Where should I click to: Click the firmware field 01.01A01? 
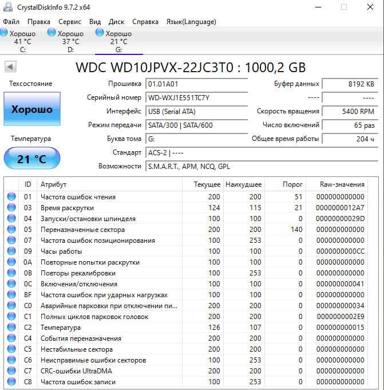click(196, 84)
